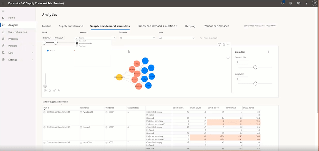The width and height of the screenshot is (319, 151).
Task: Uncheck the AdventureWorks vendor checkbox
Action: point(77,43)
